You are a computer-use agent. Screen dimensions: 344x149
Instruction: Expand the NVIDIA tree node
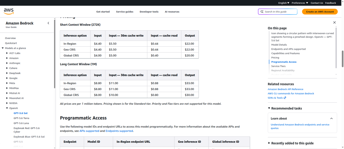click(x=7, y=103)
